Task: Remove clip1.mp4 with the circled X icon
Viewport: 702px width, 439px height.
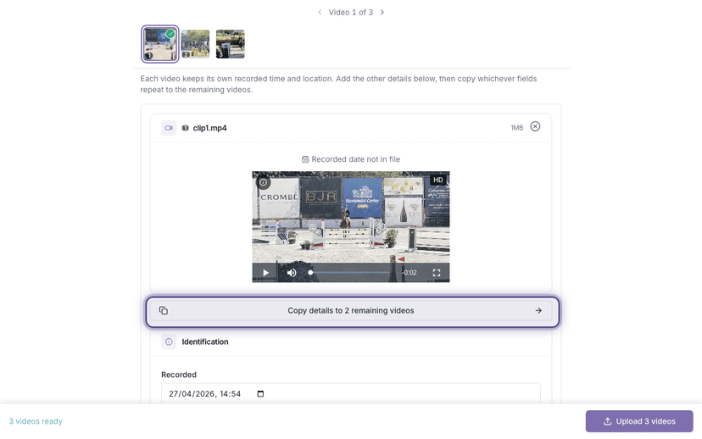Action: 535,126
